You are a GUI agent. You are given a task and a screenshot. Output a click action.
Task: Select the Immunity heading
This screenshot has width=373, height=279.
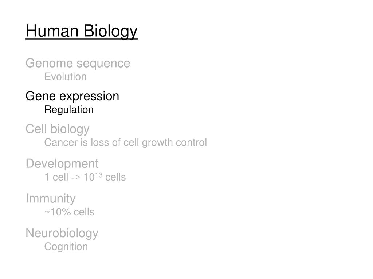pos(51,199)
